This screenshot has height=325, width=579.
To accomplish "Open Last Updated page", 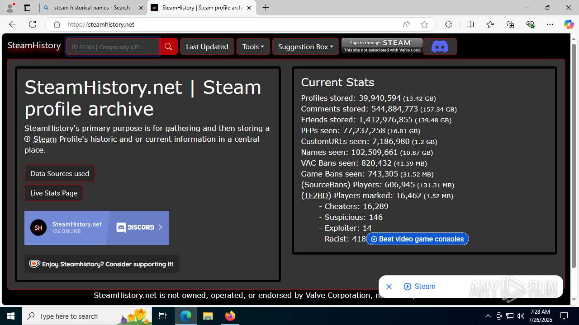I will tap(207, 46).
